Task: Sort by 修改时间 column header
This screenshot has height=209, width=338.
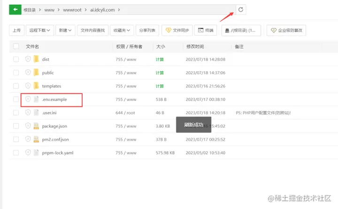Action: [x=195, y=46]
